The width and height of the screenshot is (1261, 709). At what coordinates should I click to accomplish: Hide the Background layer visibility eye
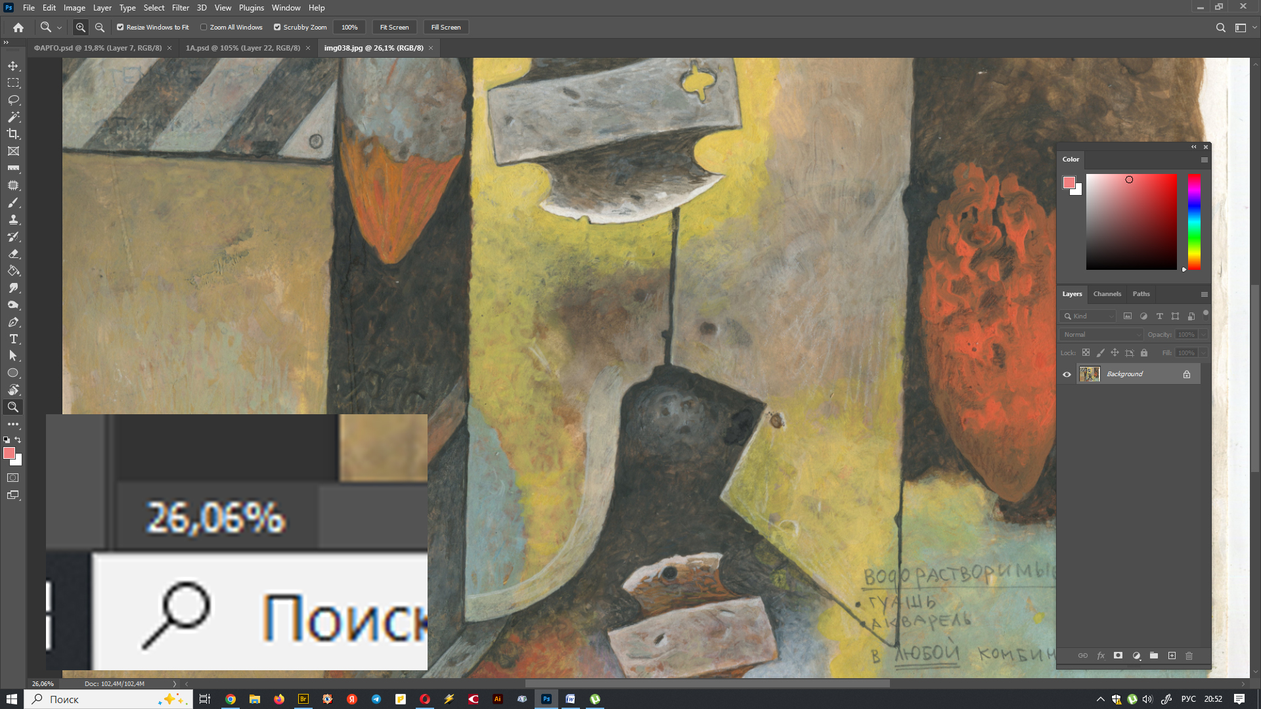point(1067,374)
